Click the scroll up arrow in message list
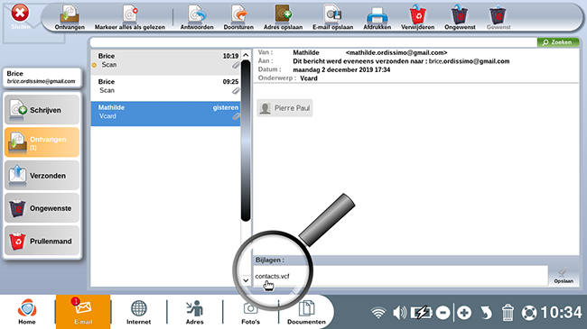Image resolution: width=587 pixels, height=329 pixels. click(x=246, y=55)
